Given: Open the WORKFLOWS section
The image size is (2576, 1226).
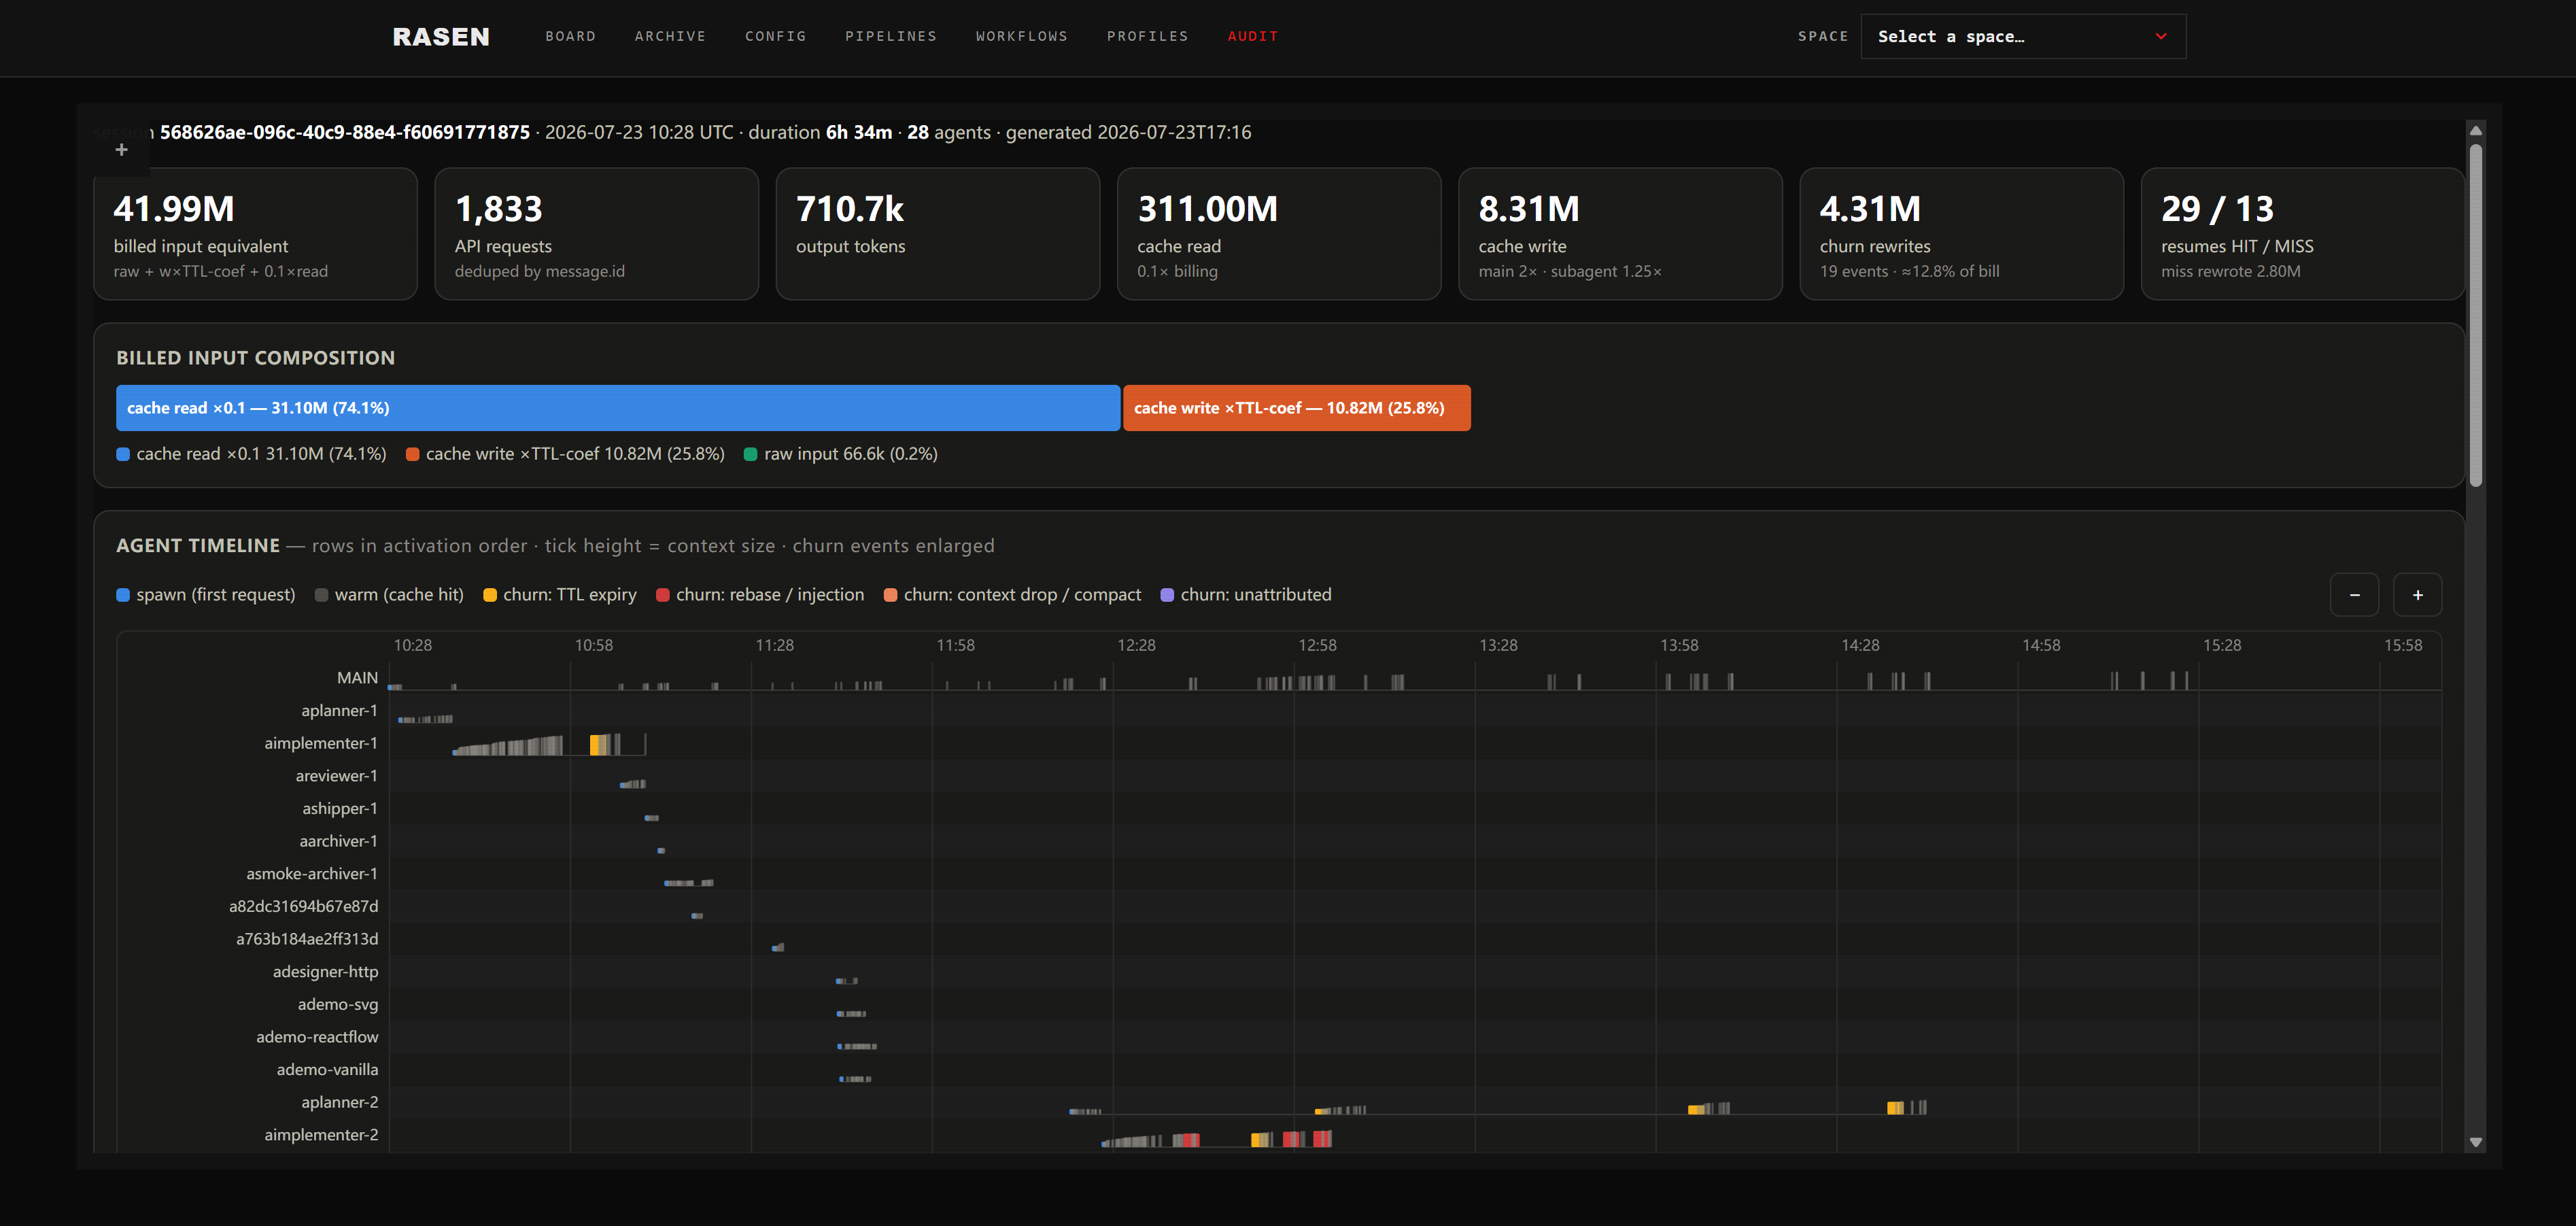Looking at the screenshot, I should point(1021,37).
